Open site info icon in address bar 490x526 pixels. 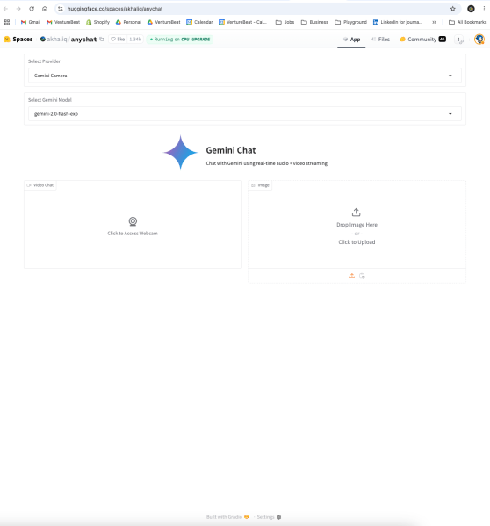click(61, 9)
